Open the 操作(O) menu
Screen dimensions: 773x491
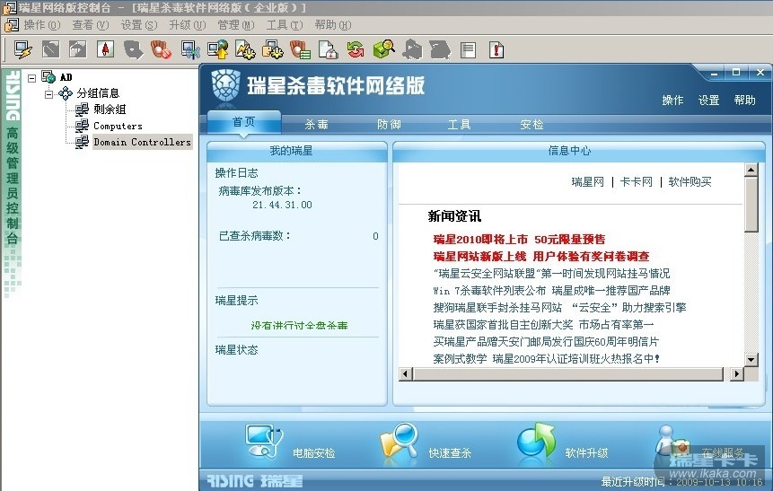coord(42,24)
